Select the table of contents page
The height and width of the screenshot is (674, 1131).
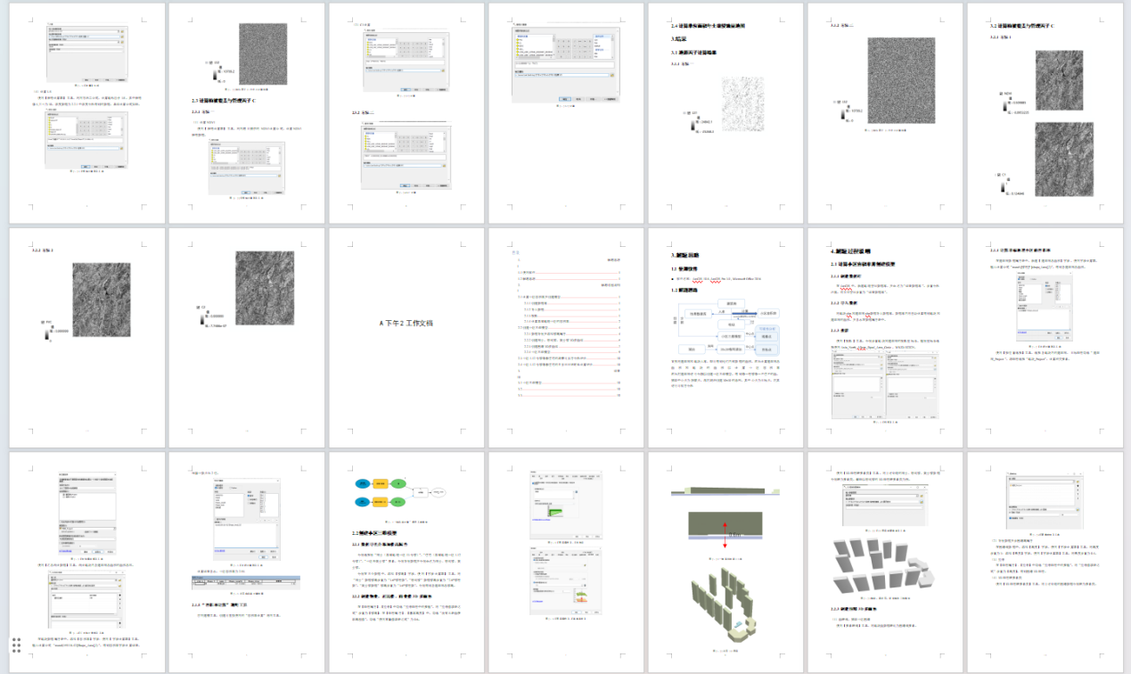tap(566, 337)
